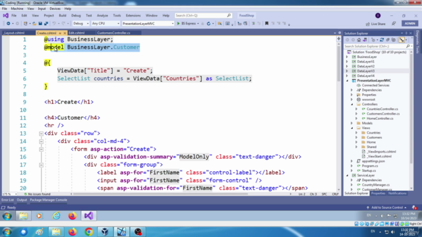Screen dimensions: 422x237
Task: Click Add to Source Control
Action: point(387,207)
